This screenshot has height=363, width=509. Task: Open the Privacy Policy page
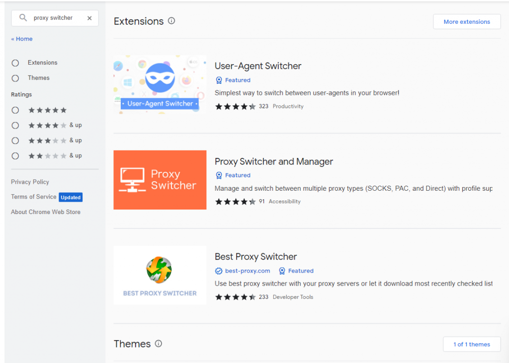30,182
